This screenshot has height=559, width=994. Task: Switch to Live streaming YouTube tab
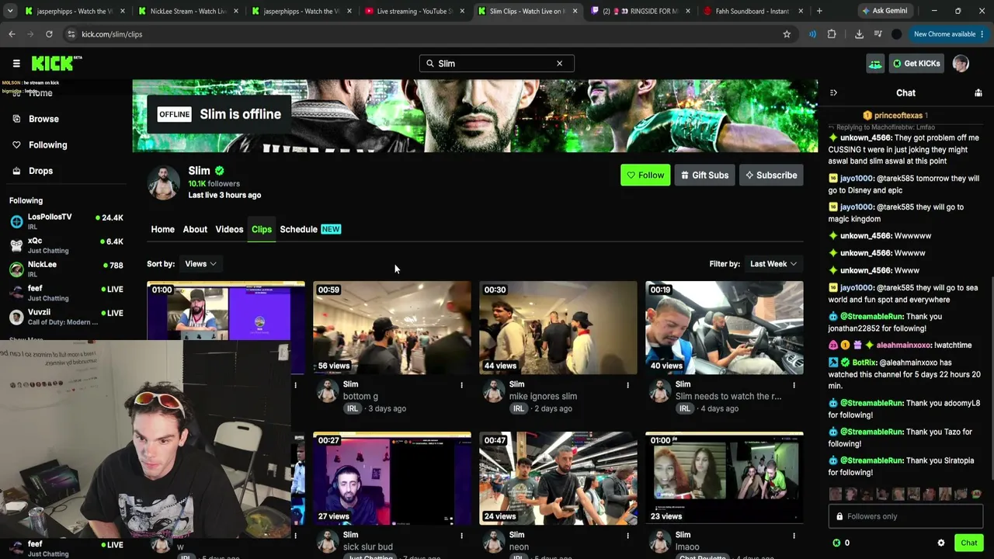(x=414, y=11)
